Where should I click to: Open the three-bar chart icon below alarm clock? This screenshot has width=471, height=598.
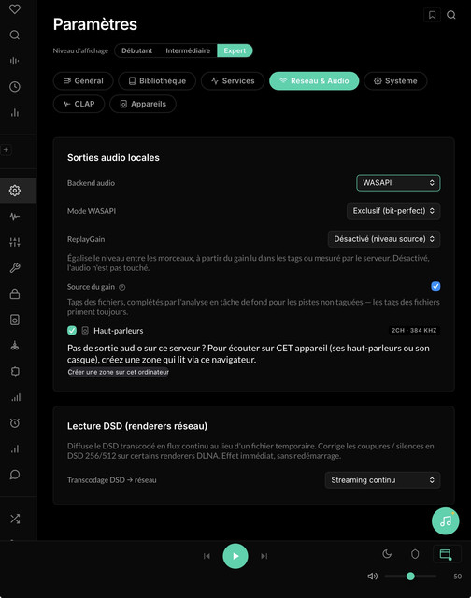[x=15, y=448]
